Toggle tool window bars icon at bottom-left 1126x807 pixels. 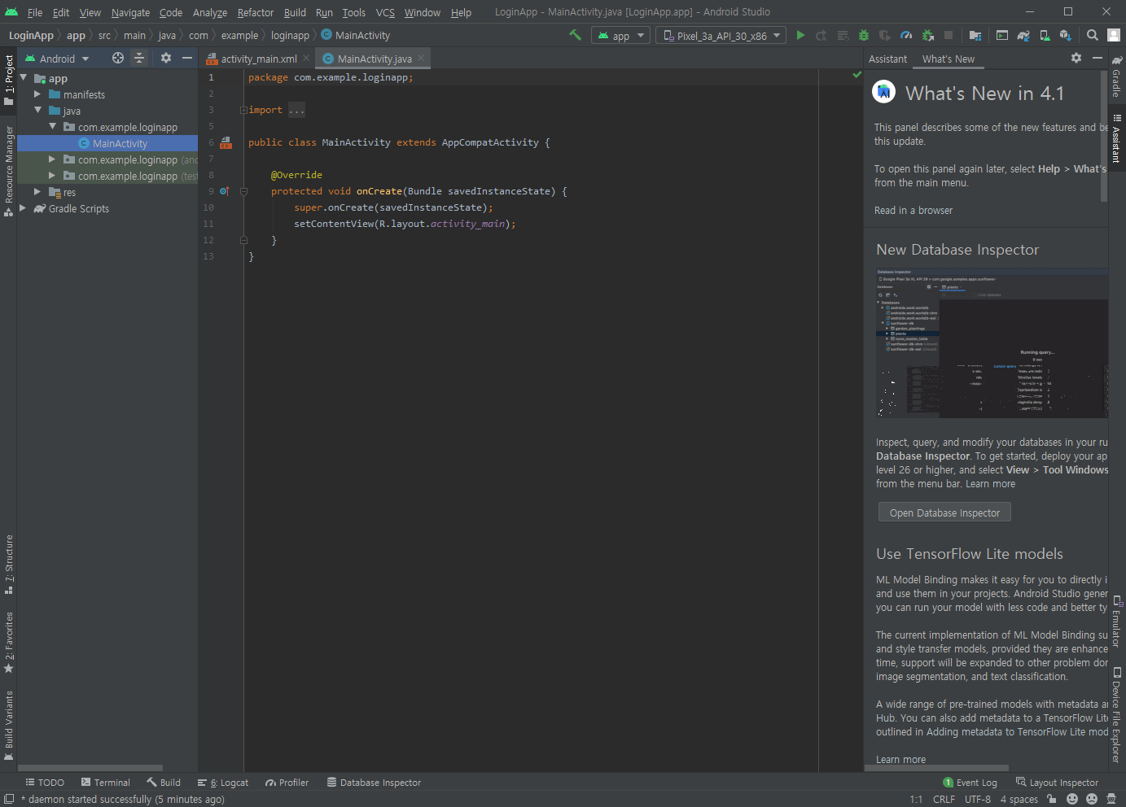9,799
